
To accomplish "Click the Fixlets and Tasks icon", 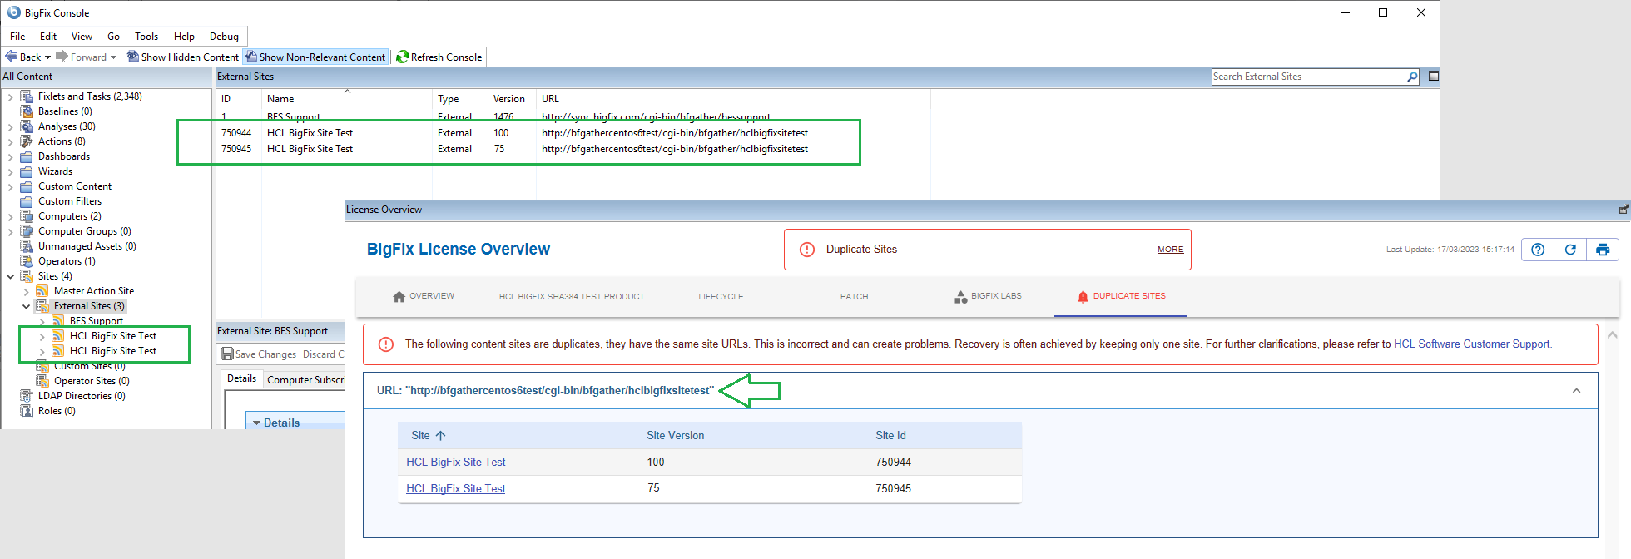I will (x=27, y=96).
